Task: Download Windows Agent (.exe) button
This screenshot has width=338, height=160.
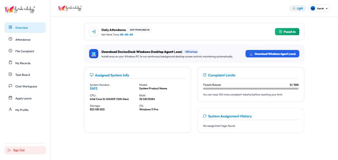Action: 272,54
